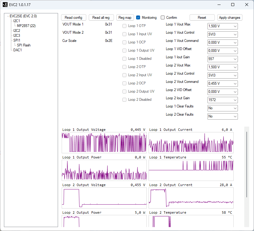Select I2C2 in the device tree
This screenshot has width=254, height=231.
(x=17, y=31)
